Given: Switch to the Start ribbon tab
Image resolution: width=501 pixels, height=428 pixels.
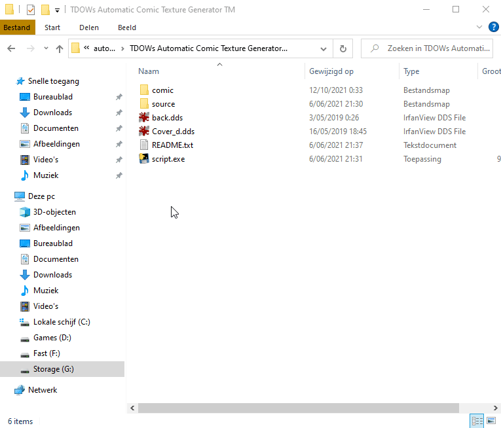Looking at the screenshot, I should (x=52, y=27).
